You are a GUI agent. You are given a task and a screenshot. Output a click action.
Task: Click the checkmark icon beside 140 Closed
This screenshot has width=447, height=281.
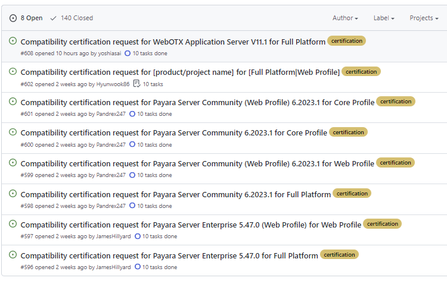(53, 18)
